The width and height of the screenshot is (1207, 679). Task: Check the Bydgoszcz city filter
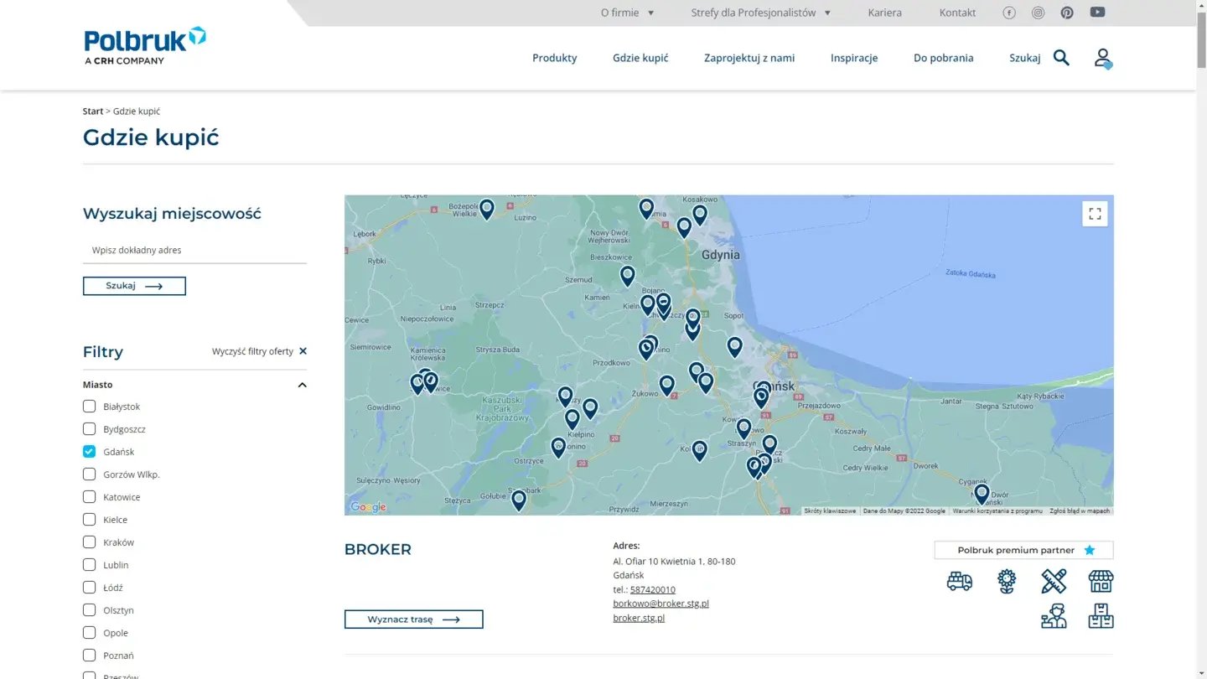[x=90, y=429]
